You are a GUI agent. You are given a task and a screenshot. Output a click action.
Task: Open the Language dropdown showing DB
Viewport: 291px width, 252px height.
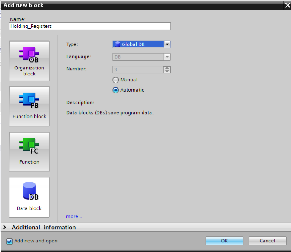pyautogui.click(x=167, y=57)
